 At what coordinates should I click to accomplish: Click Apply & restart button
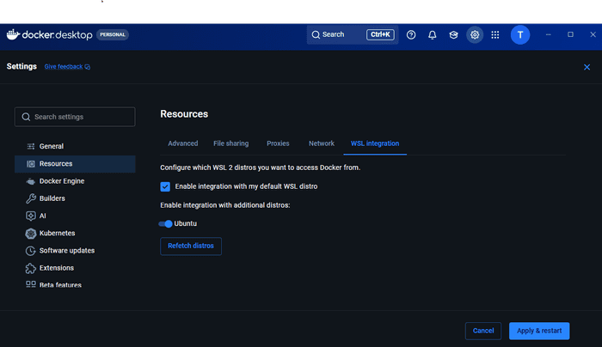(539, 331)
